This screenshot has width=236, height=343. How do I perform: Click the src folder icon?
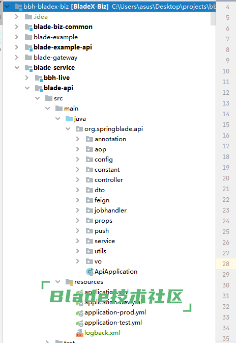[49, 98]
